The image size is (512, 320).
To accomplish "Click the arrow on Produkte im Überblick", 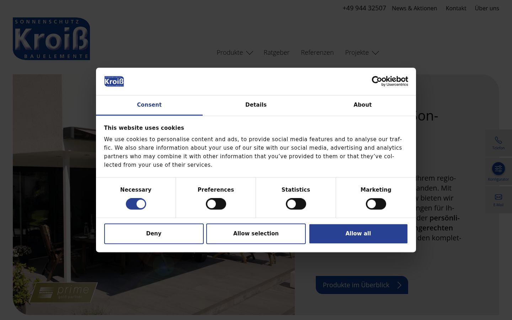I will point(399,285).
